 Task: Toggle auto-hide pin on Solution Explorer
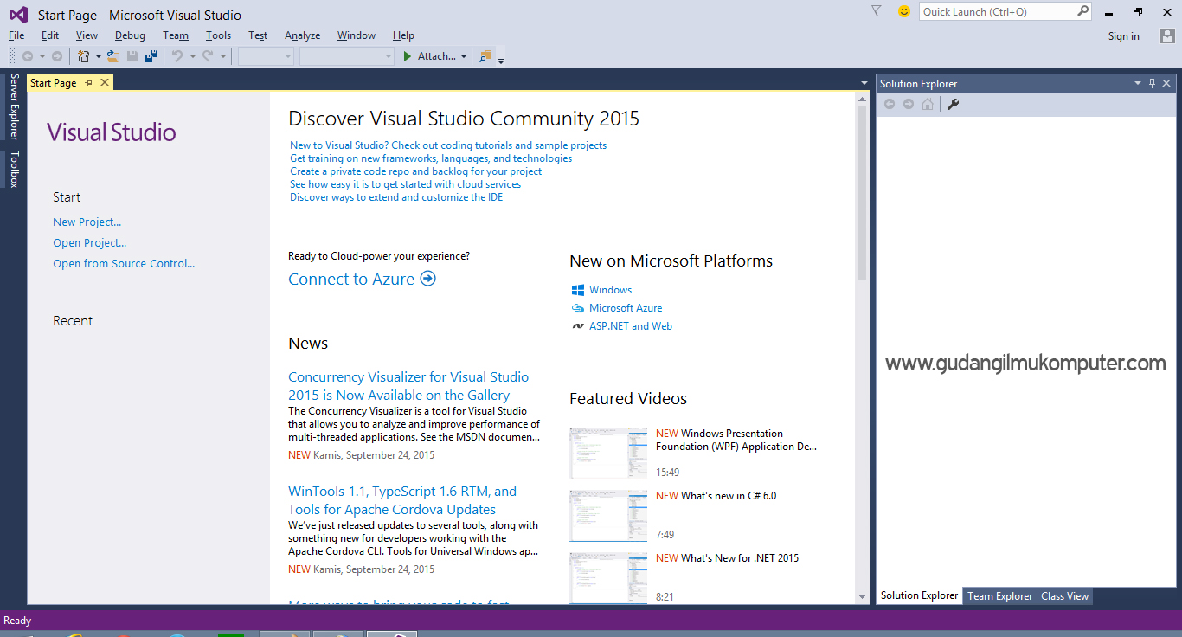(x=1152, y=83)
